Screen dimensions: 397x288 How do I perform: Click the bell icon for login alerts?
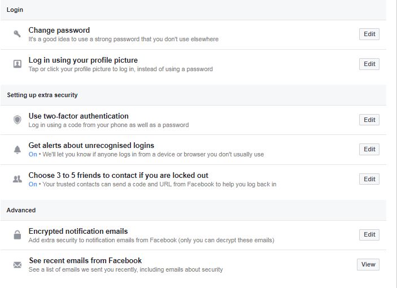click(x=17, y=150)
